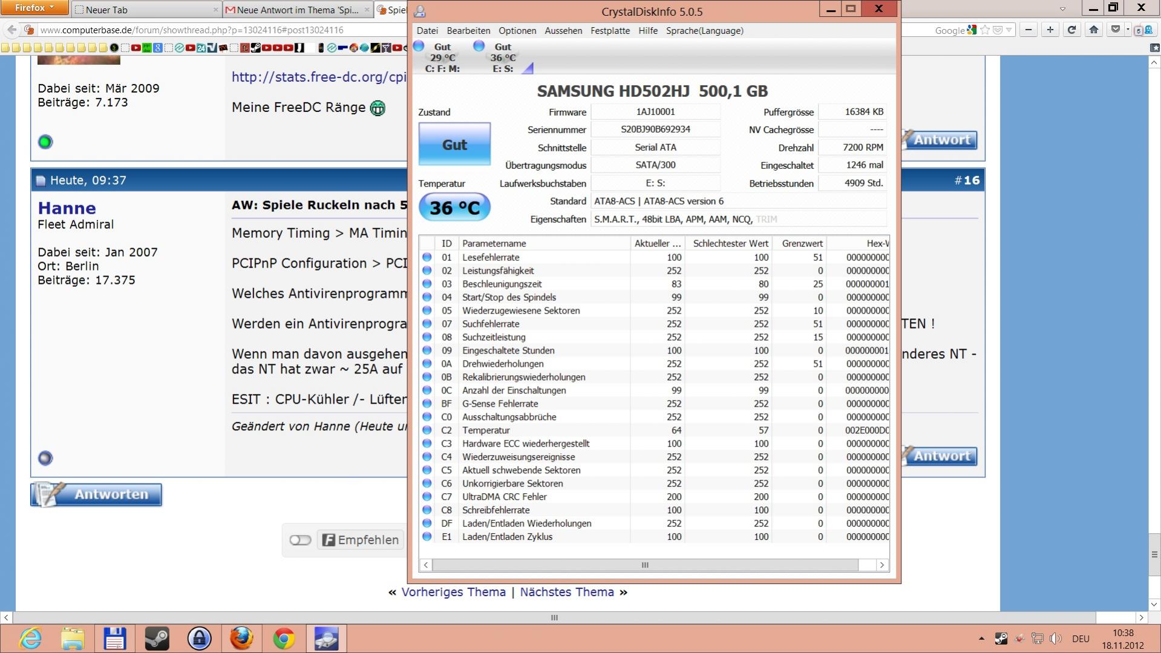
Task: Click the Grenzwert column header
Action: point(799,243)
